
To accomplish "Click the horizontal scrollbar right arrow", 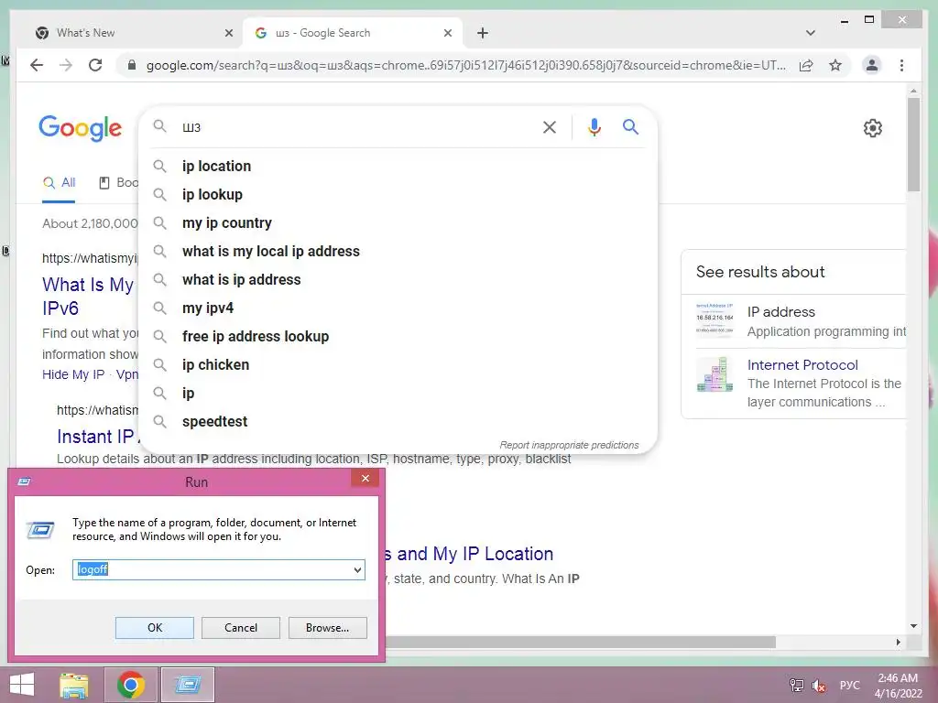I will (898, 642).
